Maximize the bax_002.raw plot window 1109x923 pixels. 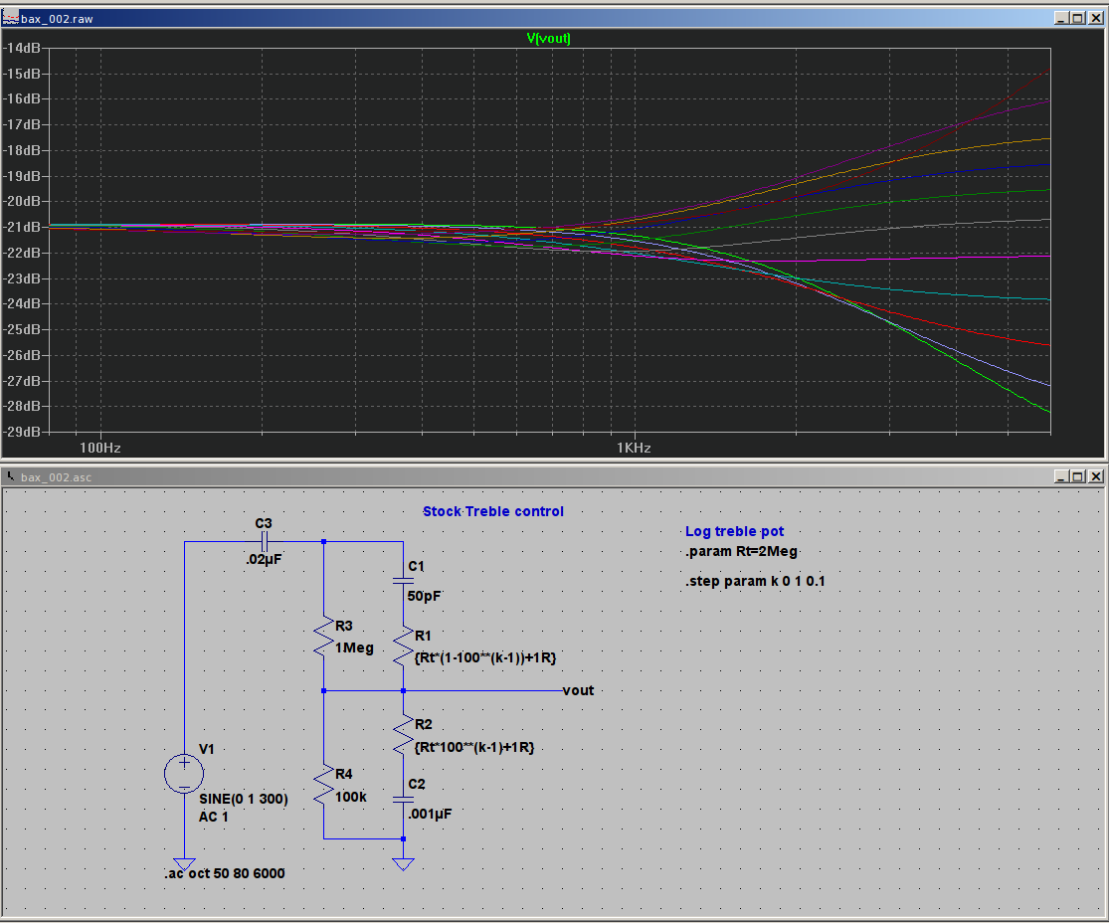1078,18
